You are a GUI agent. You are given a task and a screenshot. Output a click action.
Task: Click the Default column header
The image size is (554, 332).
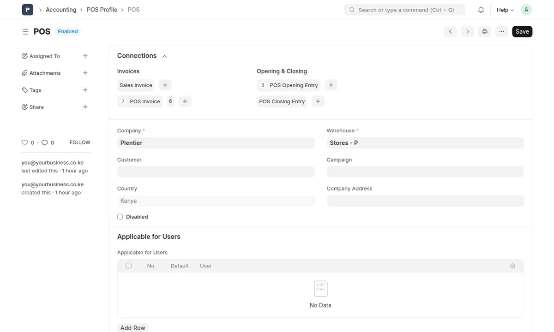[x=180, y=266]
